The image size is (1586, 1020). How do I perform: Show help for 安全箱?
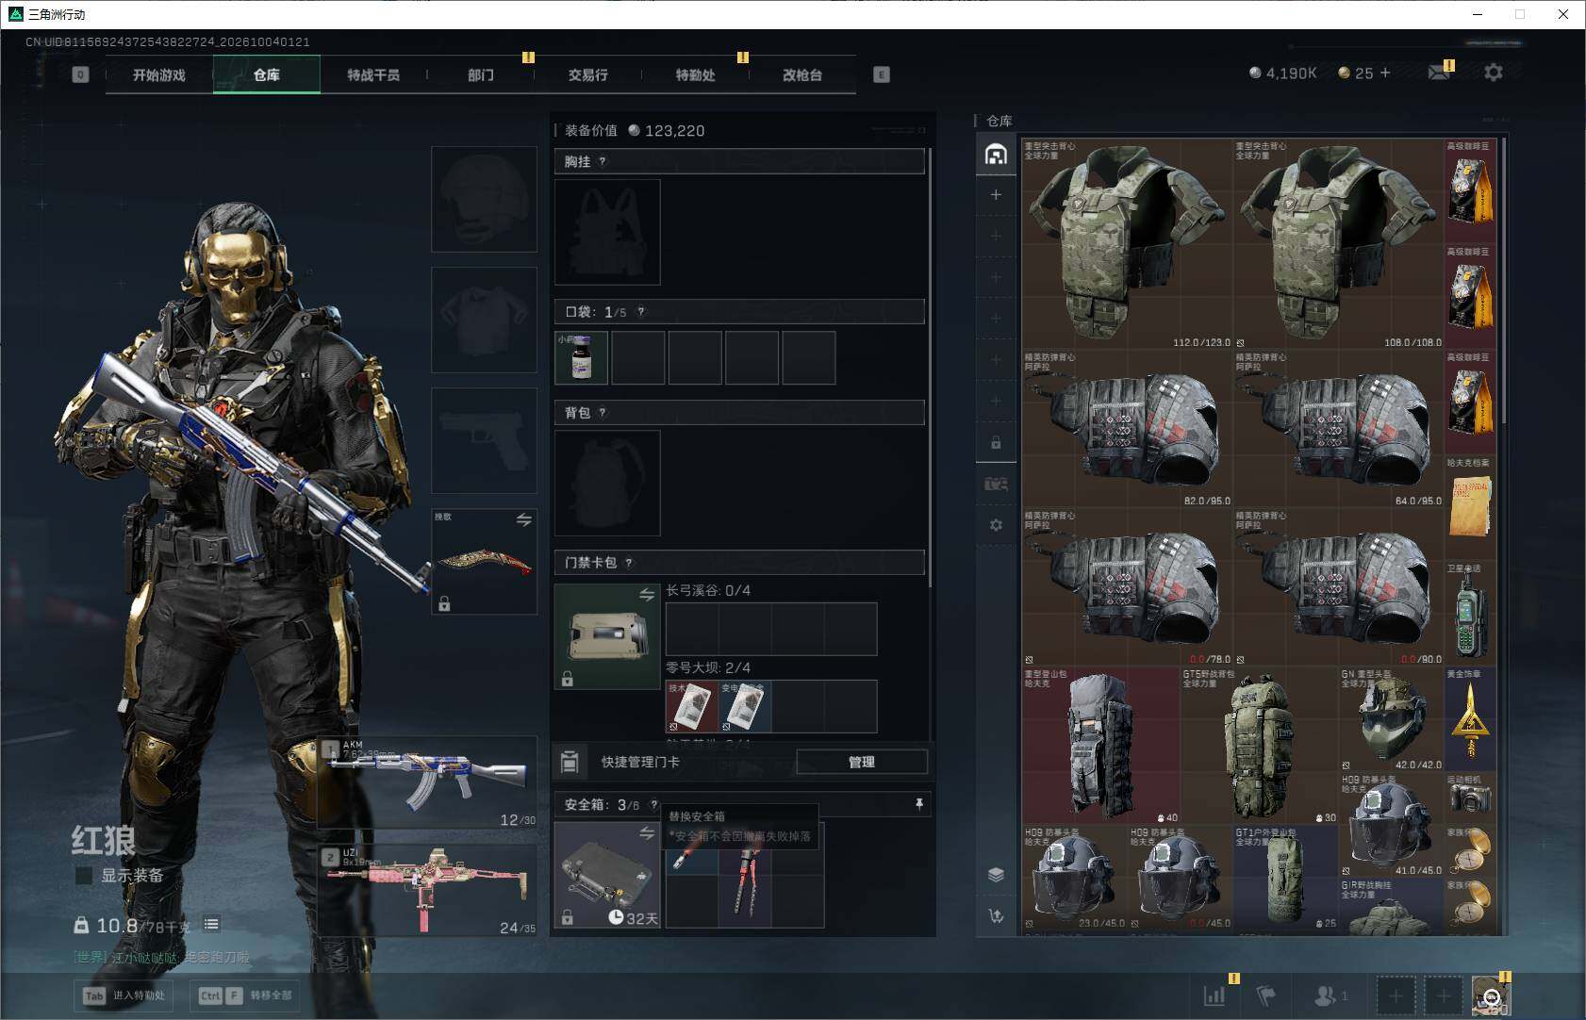click(653, 805)
